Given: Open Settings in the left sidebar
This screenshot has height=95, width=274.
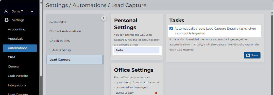Looking at the screenshot, I should (x=18, y=20).
